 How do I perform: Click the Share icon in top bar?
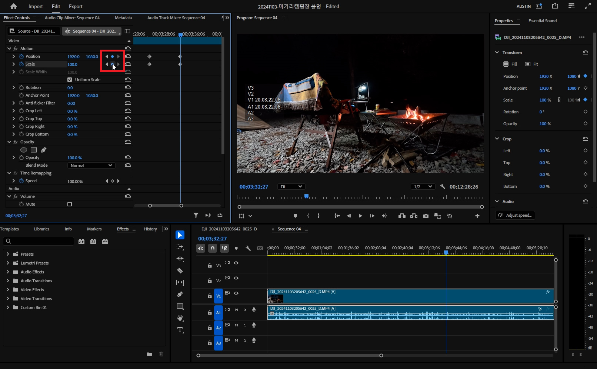point(555,6)
